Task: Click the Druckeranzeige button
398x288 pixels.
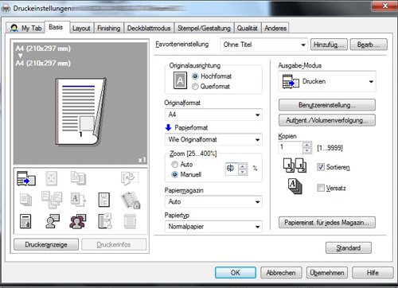Action: [46, 244]
